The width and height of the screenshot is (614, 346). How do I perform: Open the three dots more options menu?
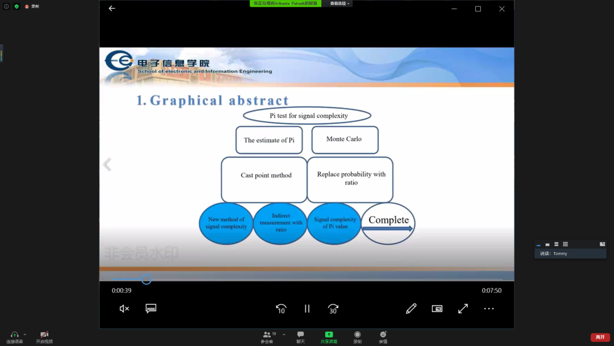click(x=489, y=309)
